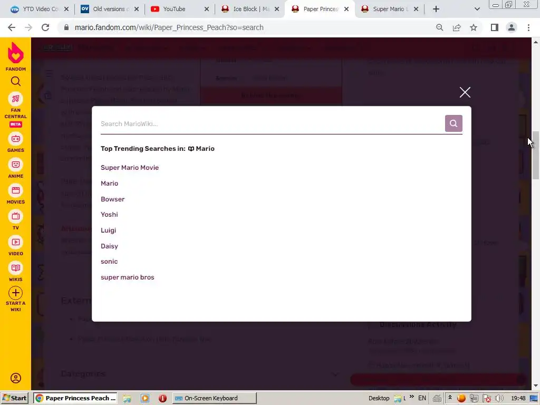Image resolution: width=540 pixels, height=405 pixels.
Task: Open the Windows Start button
Action: (x=14, y=398)
